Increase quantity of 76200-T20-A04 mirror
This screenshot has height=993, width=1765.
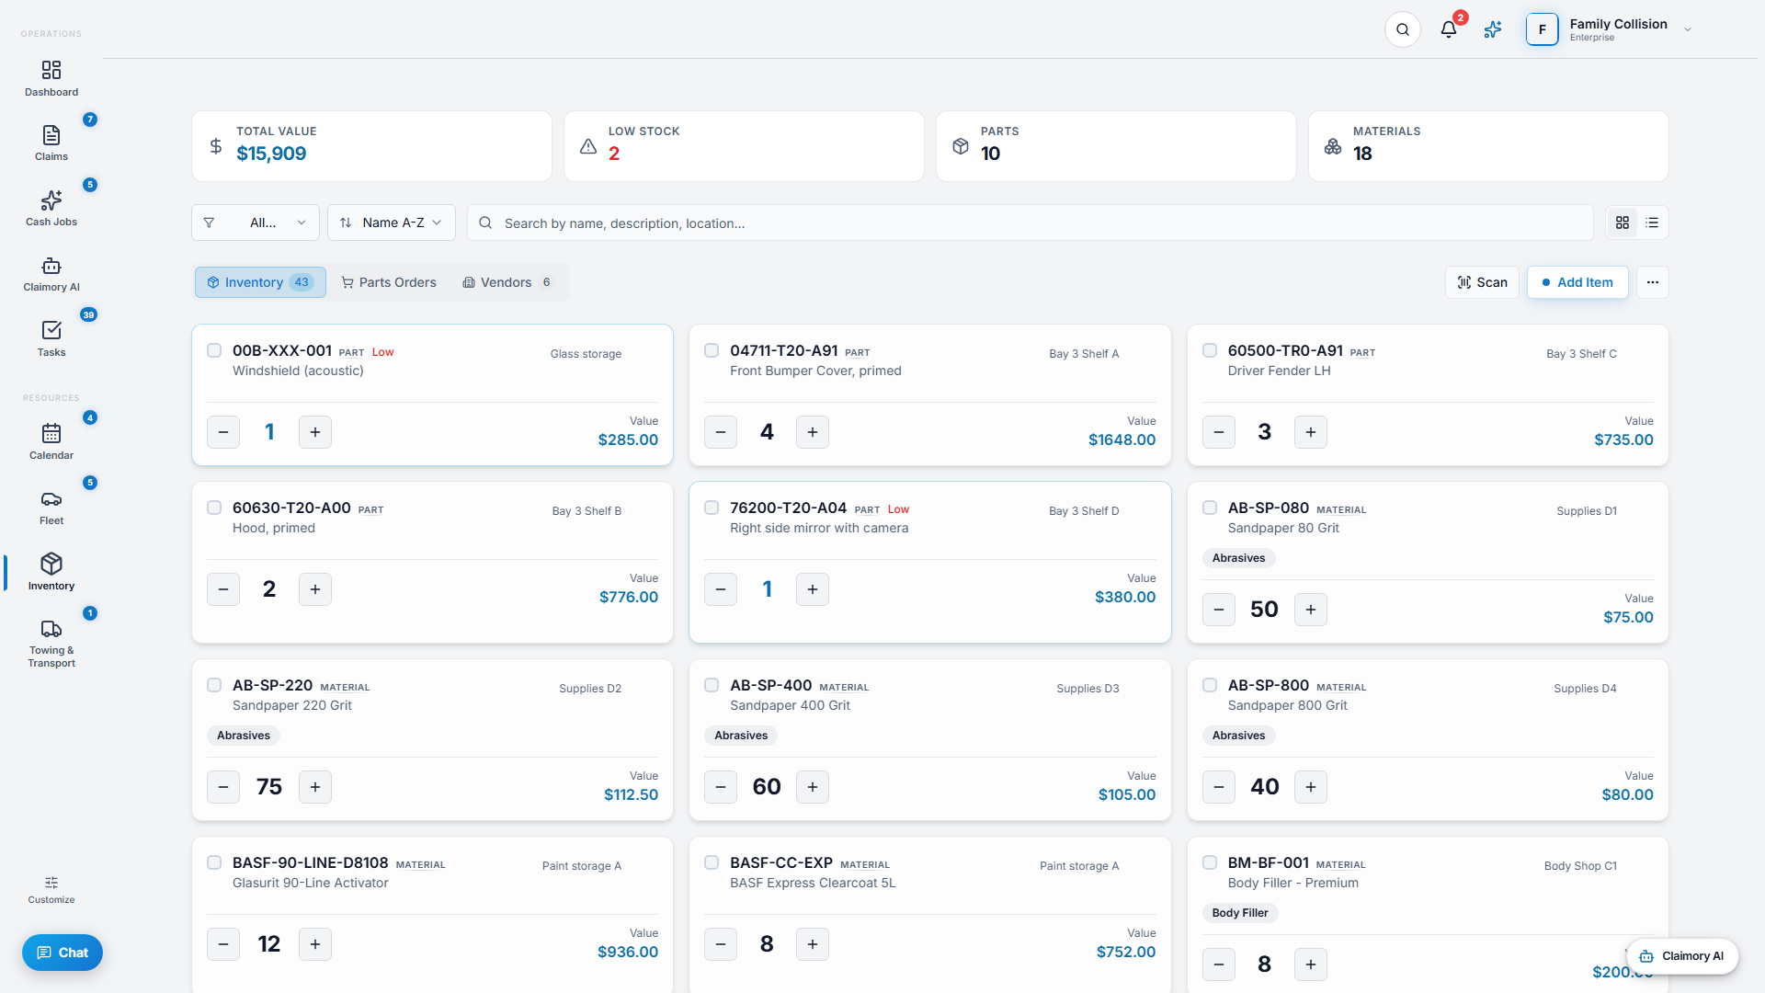[x=813, y=589]
